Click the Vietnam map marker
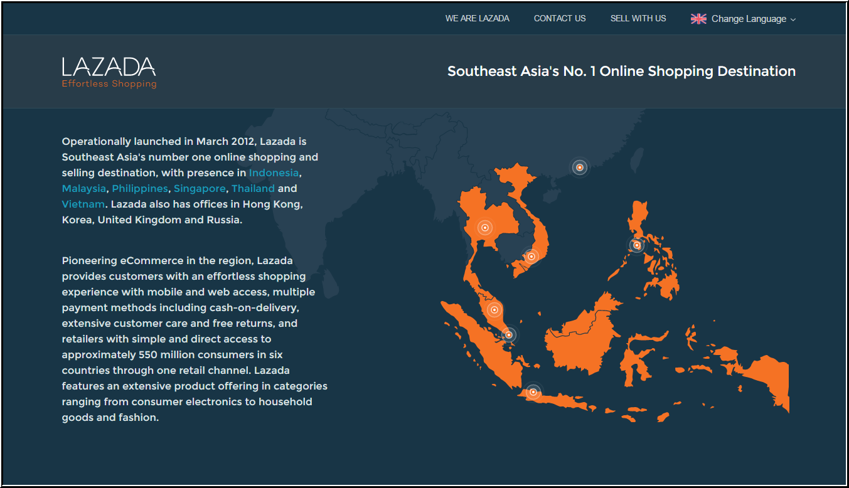The image size is (849, 488). pyautogui.click(x=531, y=256)
